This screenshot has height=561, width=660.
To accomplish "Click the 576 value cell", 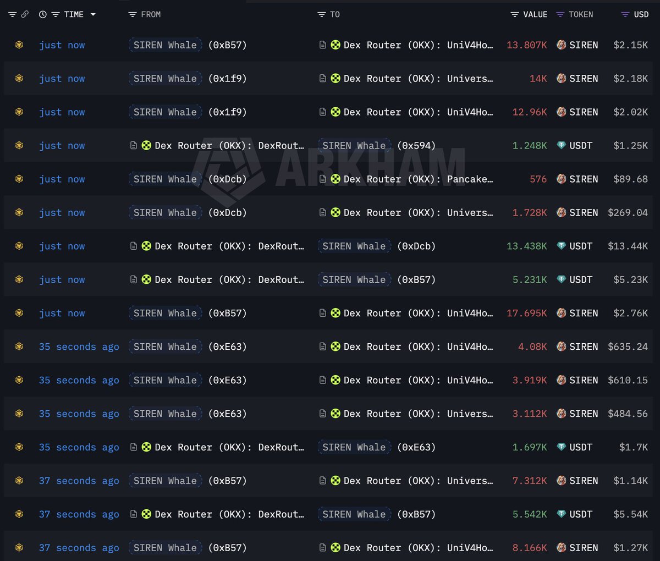I will point(538,179).
